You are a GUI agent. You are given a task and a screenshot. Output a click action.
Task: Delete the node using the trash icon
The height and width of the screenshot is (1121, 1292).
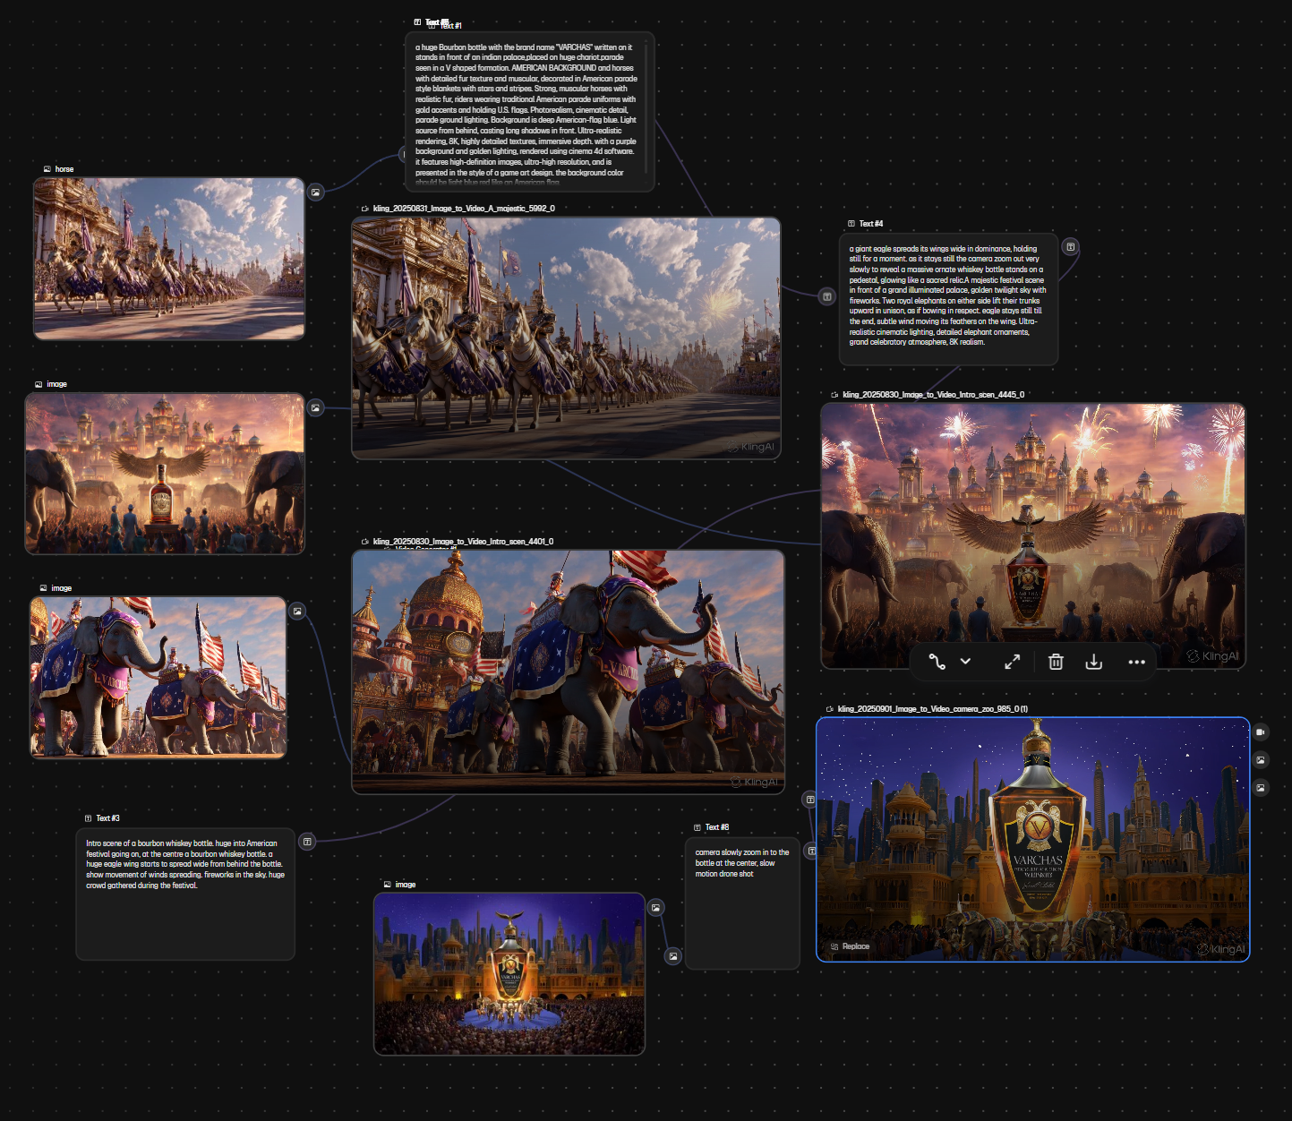click(x=1056, y=662)
